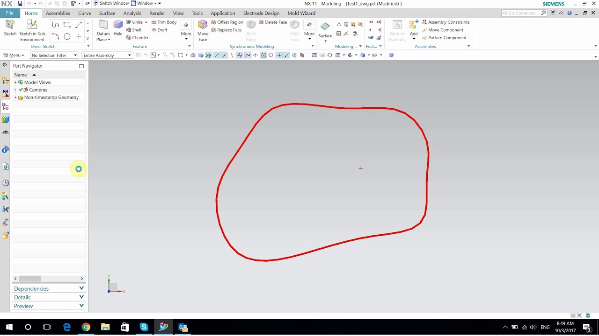Click the Assembly Constraints command
Screen dimensions: 599x336
pyautogui.click(x=446, y=22)
